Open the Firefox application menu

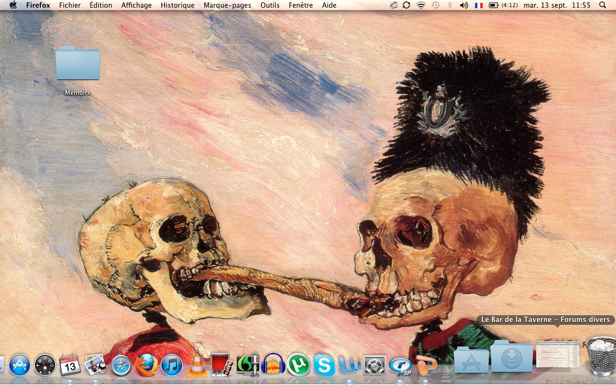click(38, 5)
